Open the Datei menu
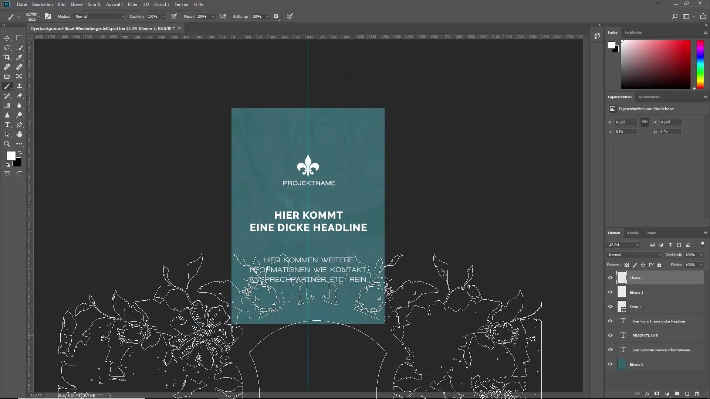The width and height of the screenshot is (710, 399). pyautogui.click(x=22, y=4)
